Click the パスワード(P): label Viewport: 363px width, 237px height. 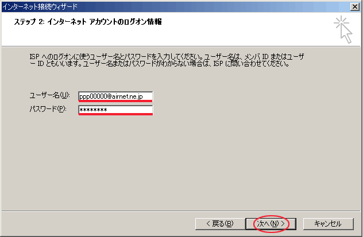48,109
